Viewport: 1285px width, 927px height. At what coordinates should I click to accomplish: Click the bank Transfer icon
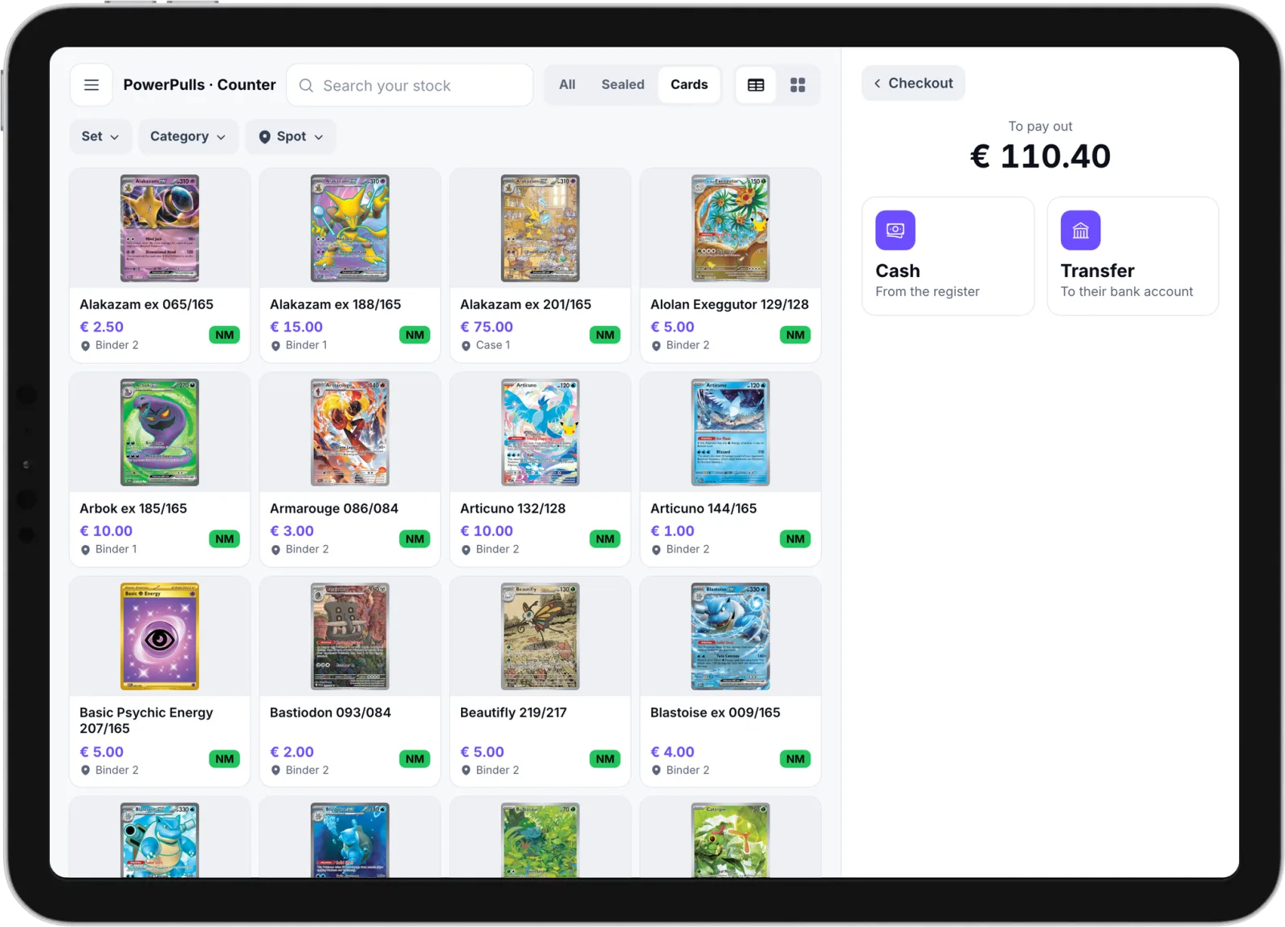(x=1080, y=230)
